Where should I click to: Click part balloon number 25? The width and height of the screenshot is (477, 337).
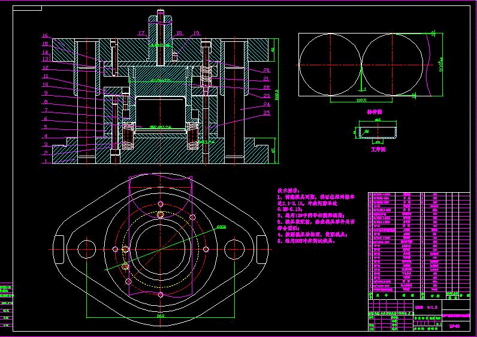tap(267, 113)
